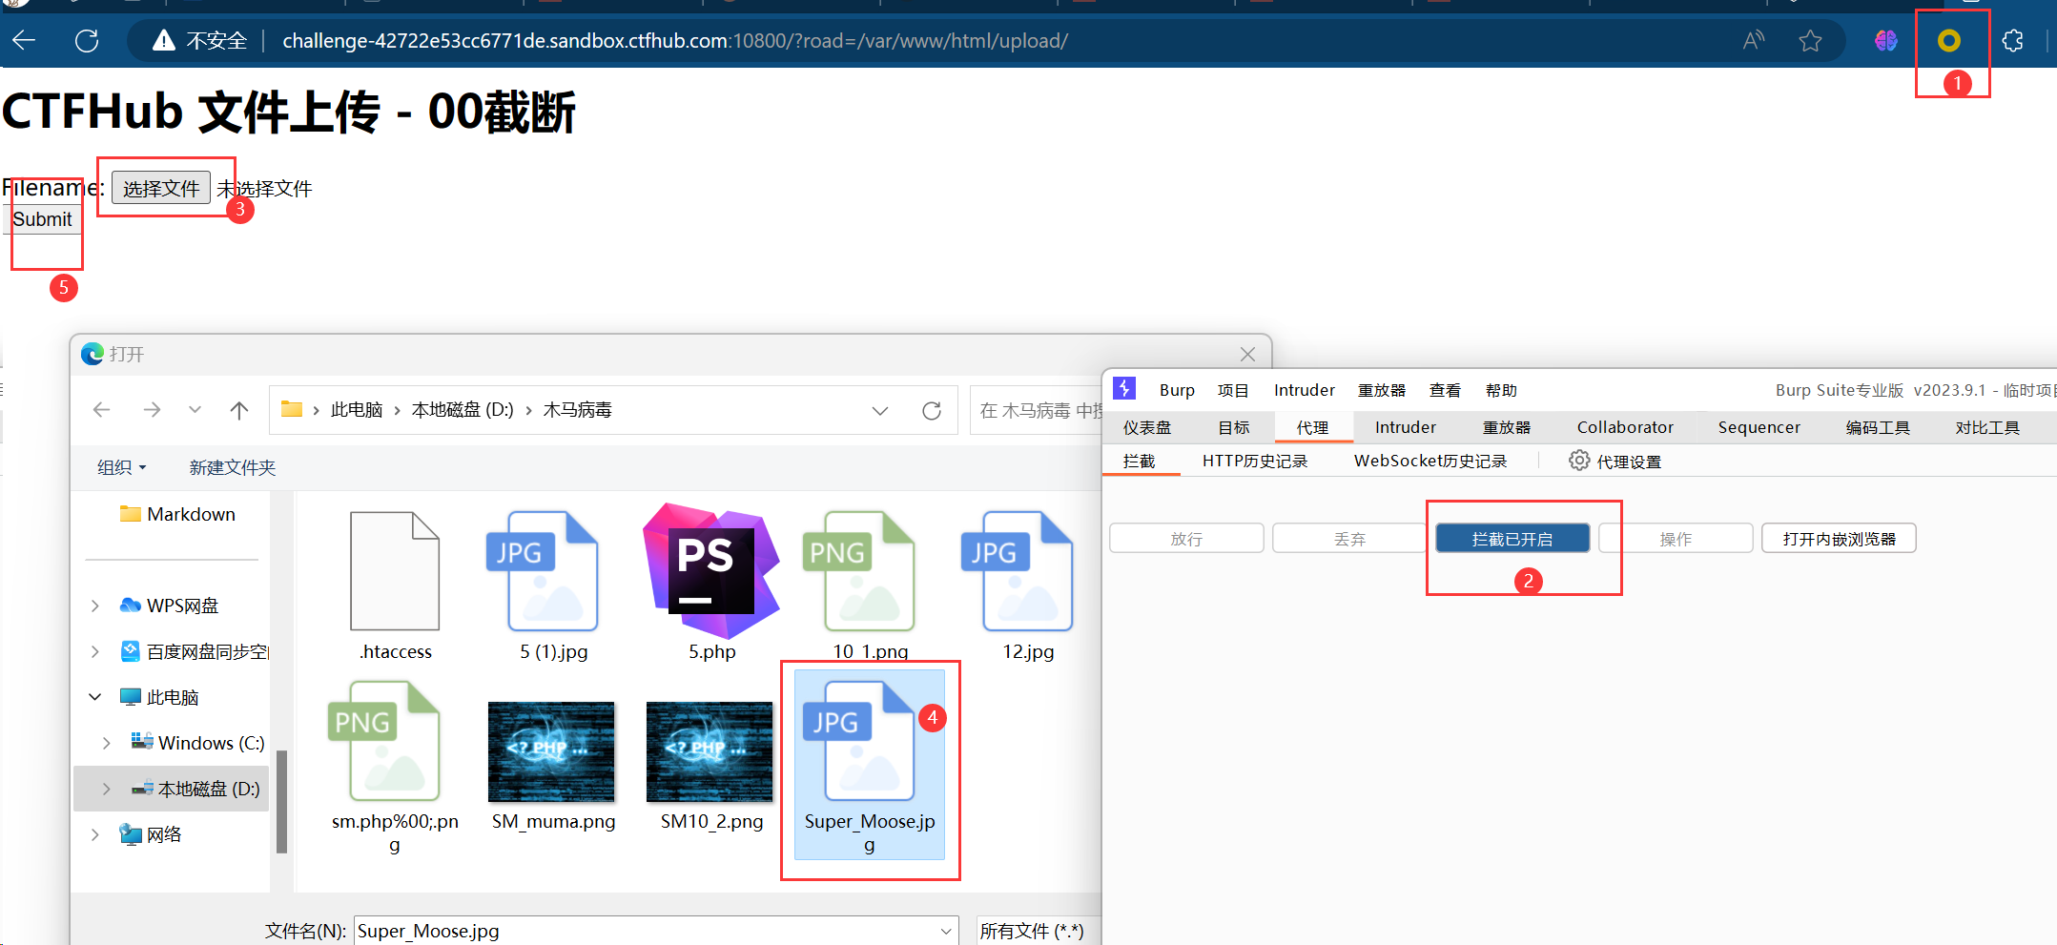Click the read aloud icon in address bar
Image resolution: width=2057 pixels, height=945 pixels.
point(1753,40)
